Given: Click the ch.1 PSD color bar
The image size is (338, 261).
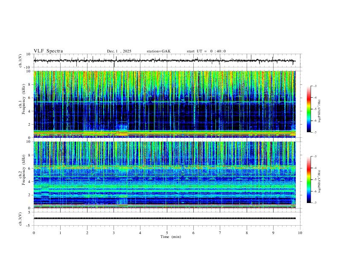Looking at the screenshot, I should pyautogui.click(x=309, y=109).
